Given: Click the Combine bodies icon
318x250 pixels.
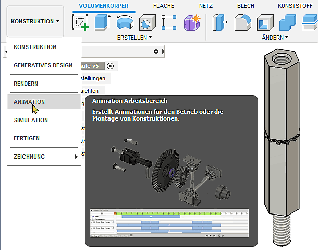Looking at the screenshot, I should pyautogui.click(x=287, y=23).
